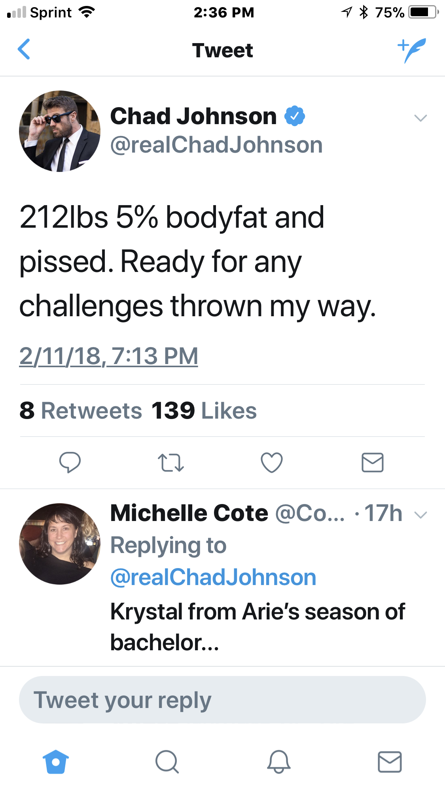
Task: Like the tweet with heart icon
Action: click(x=272, y=462)
